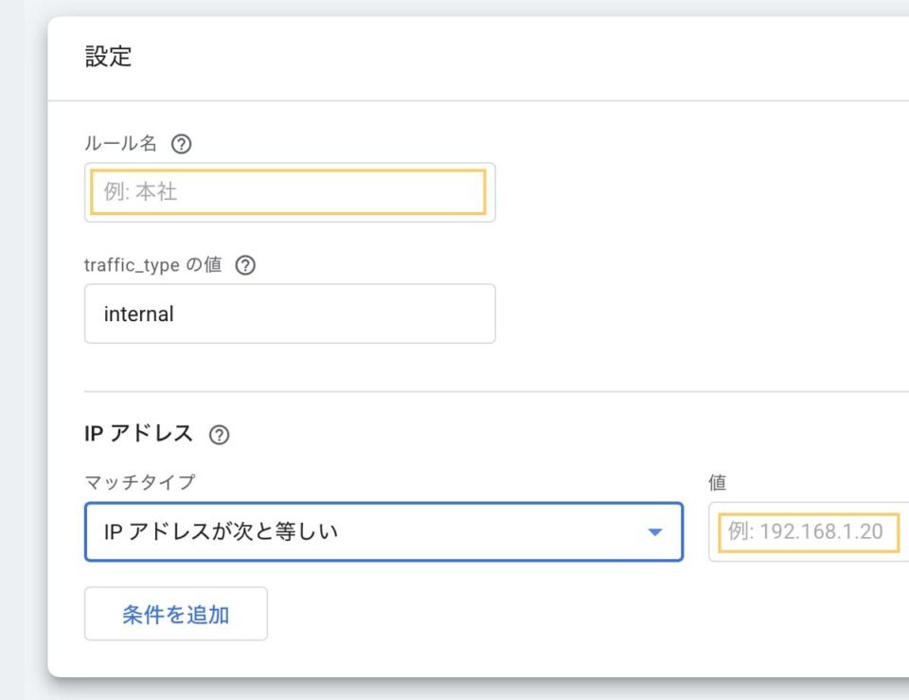The height and width of the screenshot is (700, 909).
Task: Click the help icon beside ルール名
Action: 181,144
